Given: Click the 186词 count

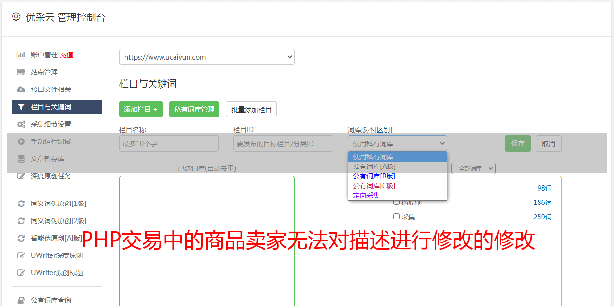Looking at the screenshot, I should (542, 203).
